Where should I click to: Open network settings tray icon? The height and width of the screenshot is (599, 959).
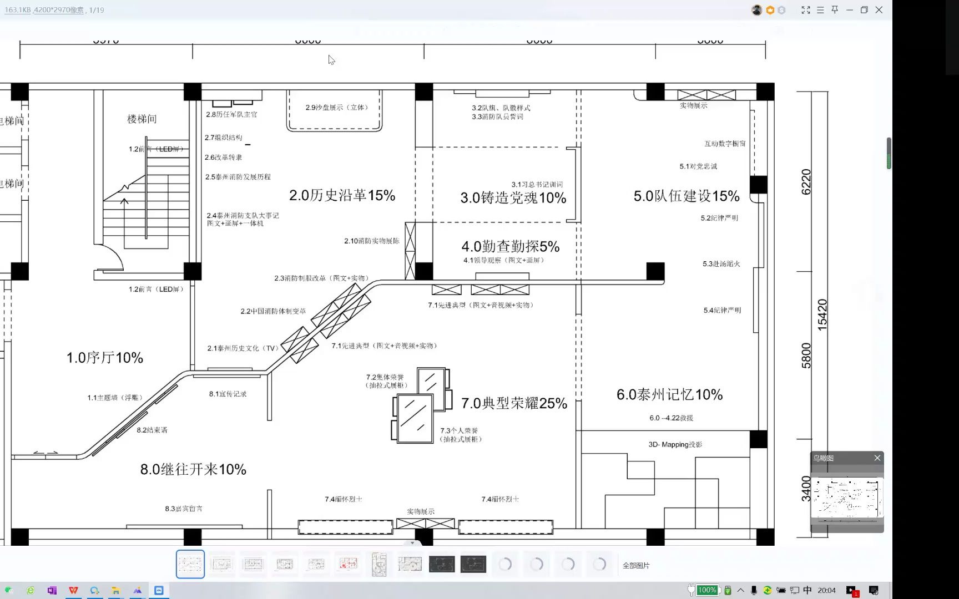pos(794,590)
